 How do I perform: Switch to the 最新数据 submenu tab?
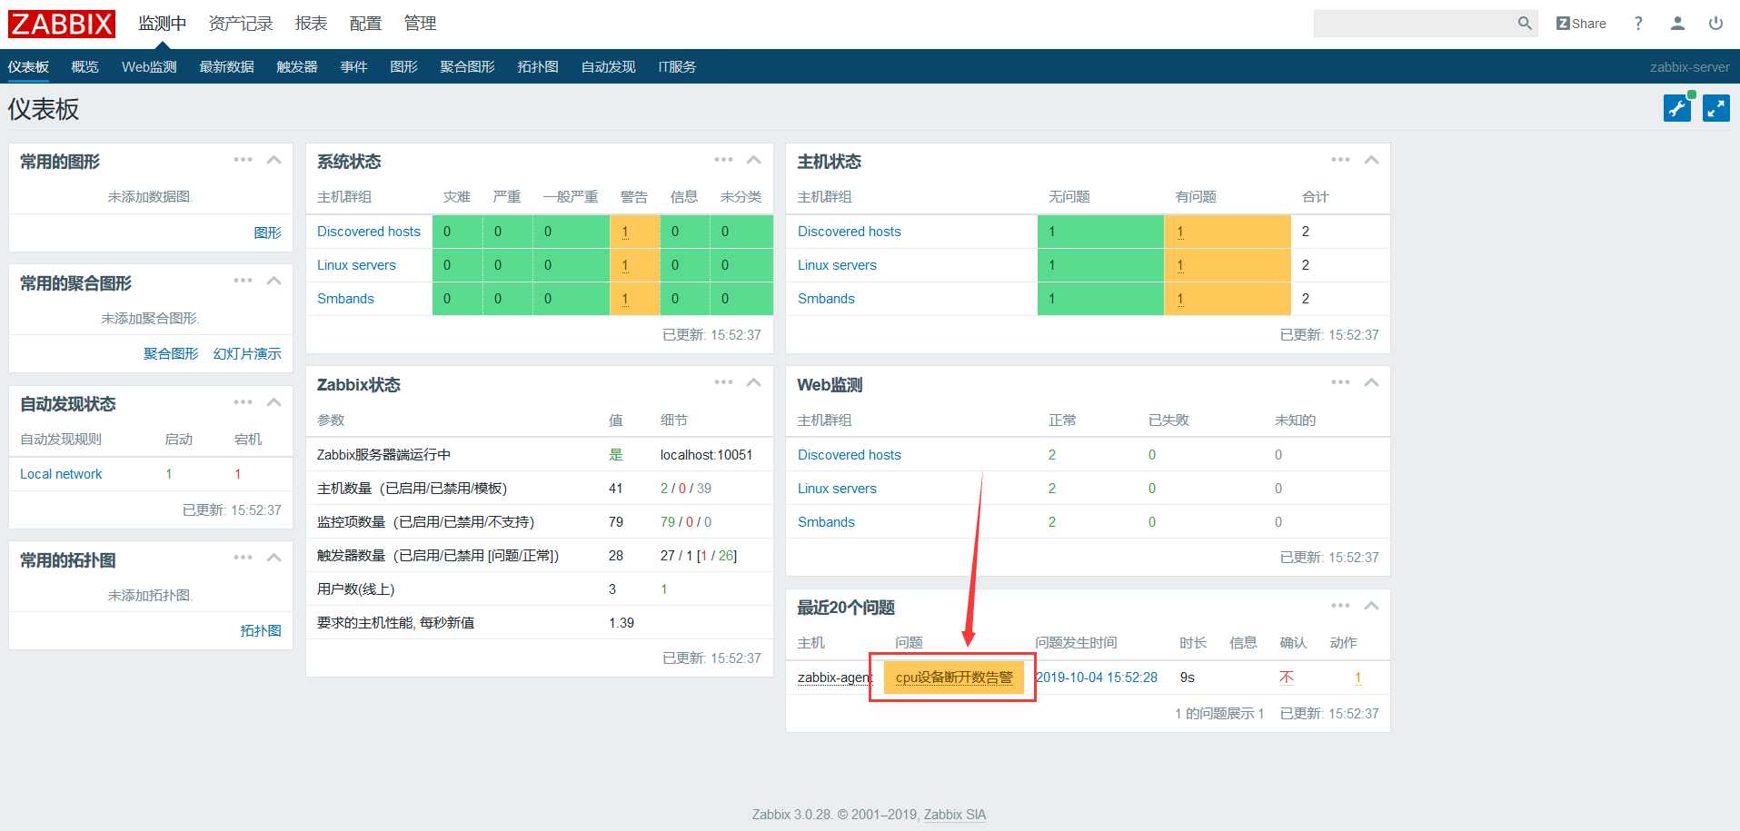[x=226, y=67]
